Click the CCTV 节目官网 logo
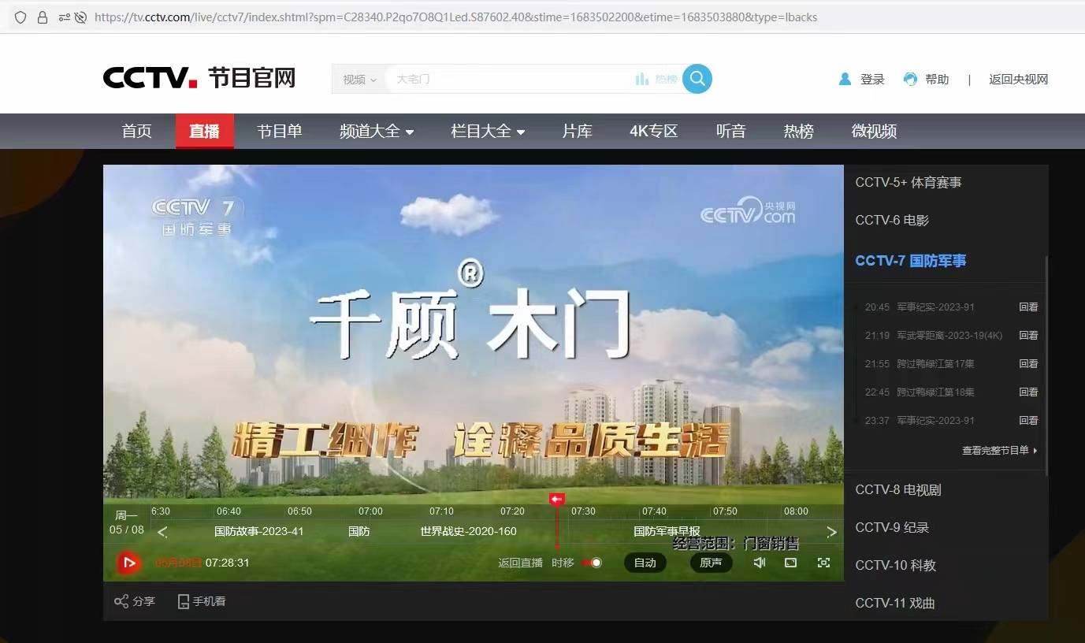The width and height of the screenshot is (1085, 643). (199, 78)
